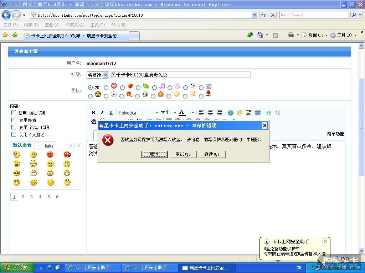Image resolution: width=365 pixels, height=273 pixels.
Task: Click the Add to Favorites icon
Action: tap(15, 35)
